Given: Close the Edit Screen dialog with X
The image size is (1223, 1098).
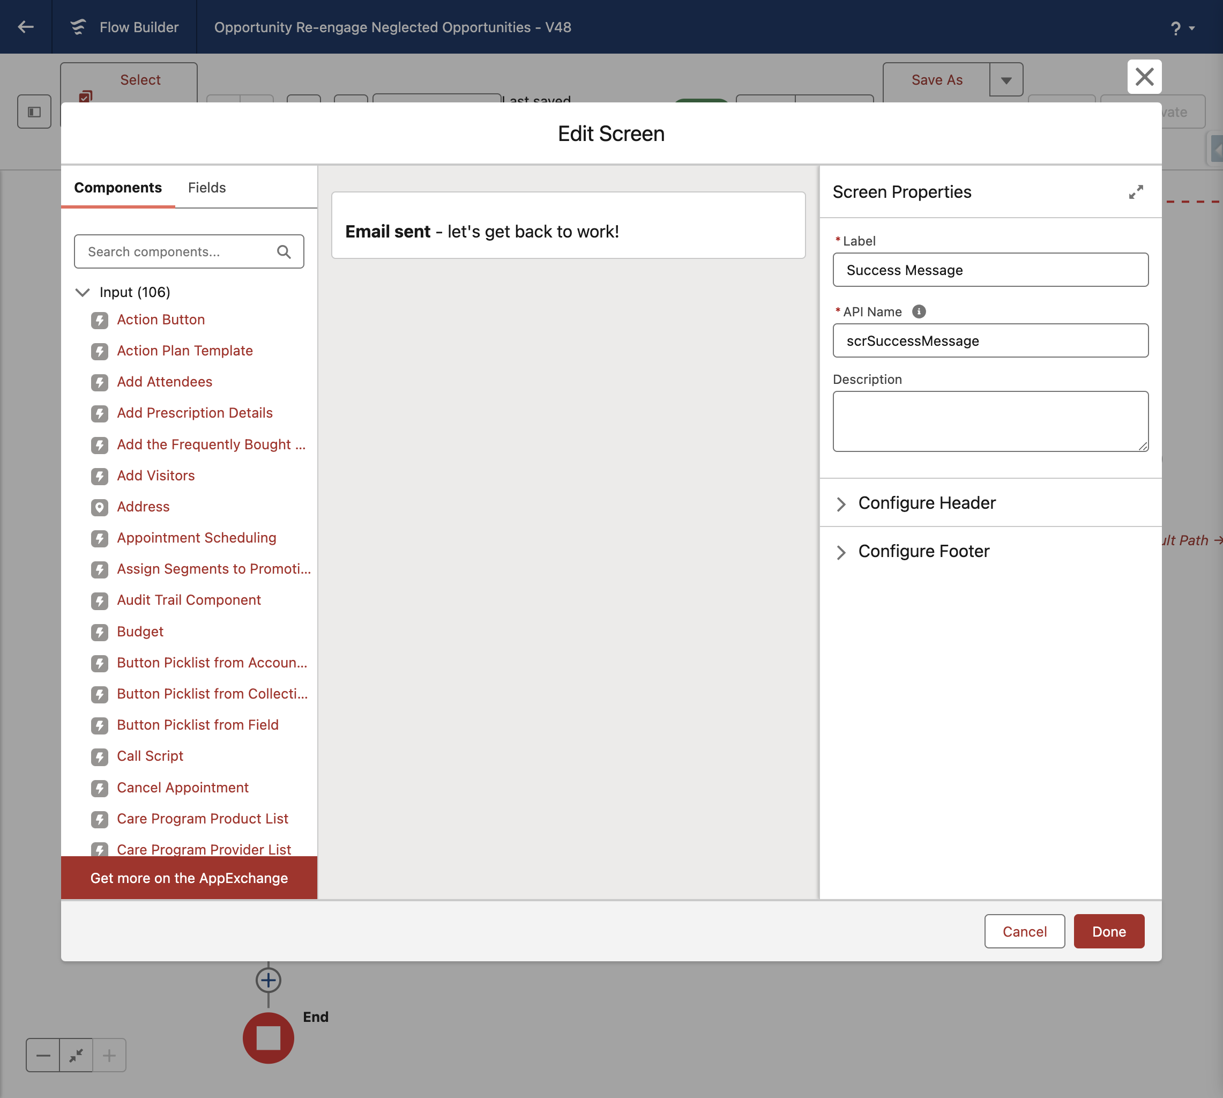Looking at the screenshot, I should coord(1144,77).
